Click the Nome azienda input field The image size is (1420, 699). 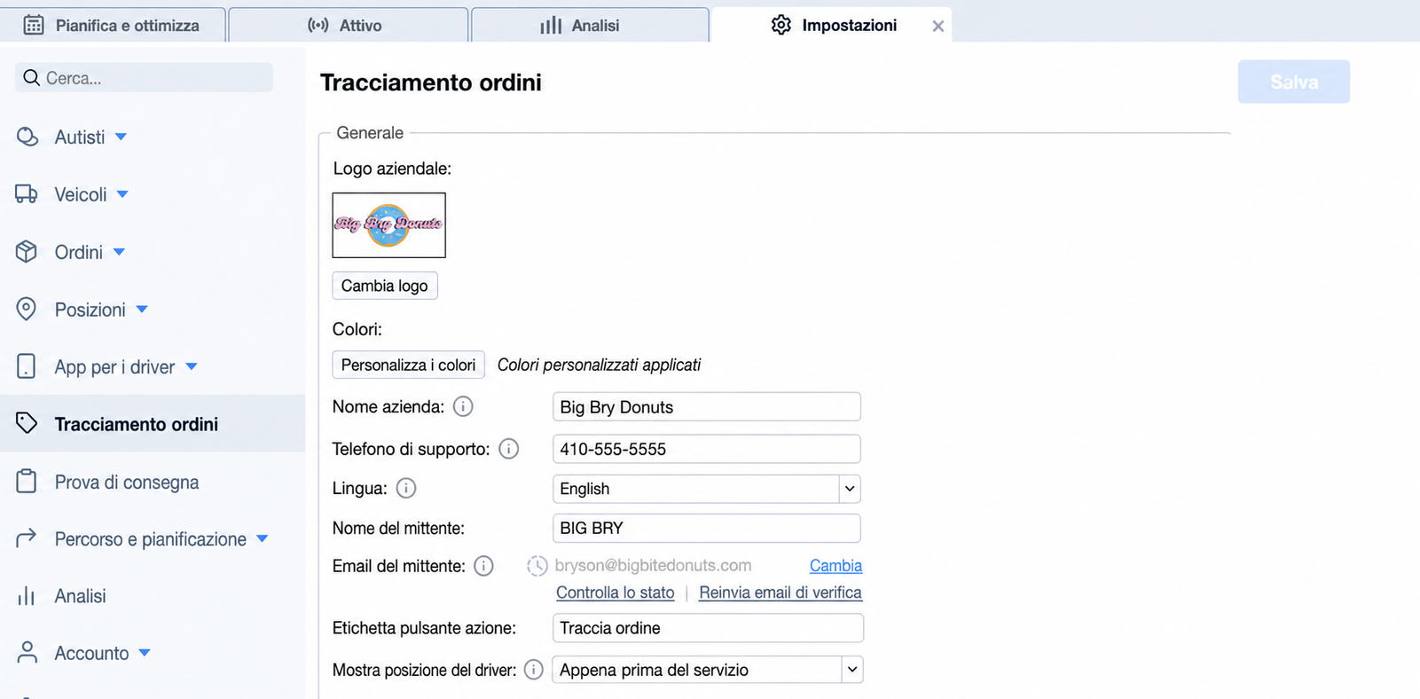706,407
